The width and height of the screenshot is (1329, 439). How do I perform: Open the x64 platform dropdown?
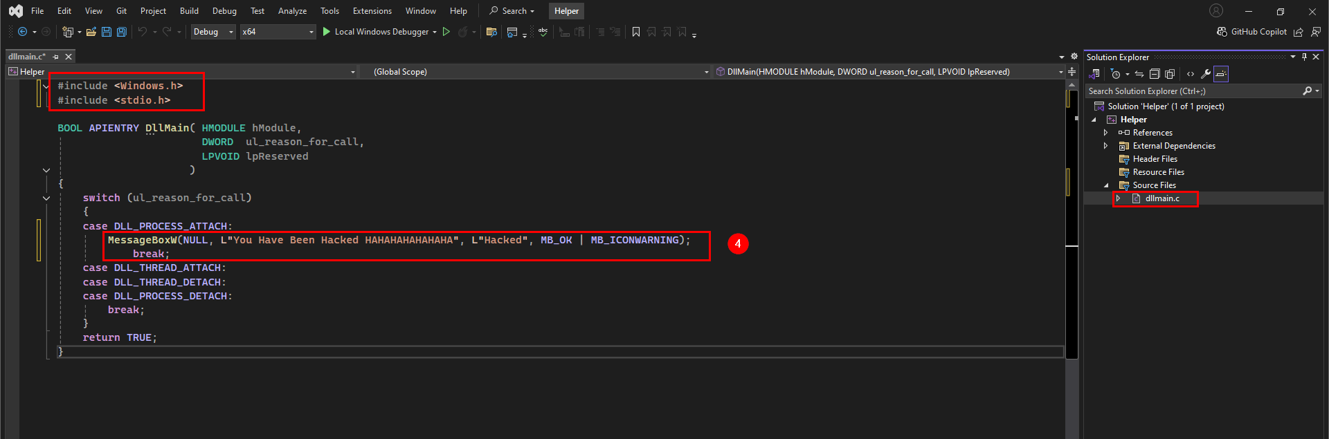click(278, 32)
